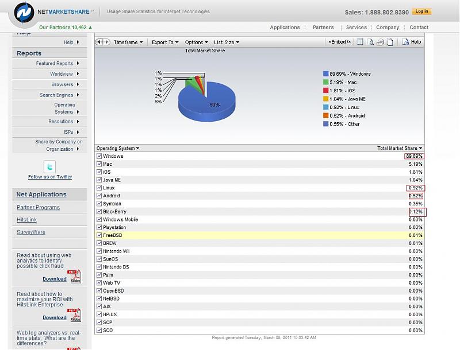
Task: Toggle the FreeBSD row checkbox
Action: (x=99, y=235)
